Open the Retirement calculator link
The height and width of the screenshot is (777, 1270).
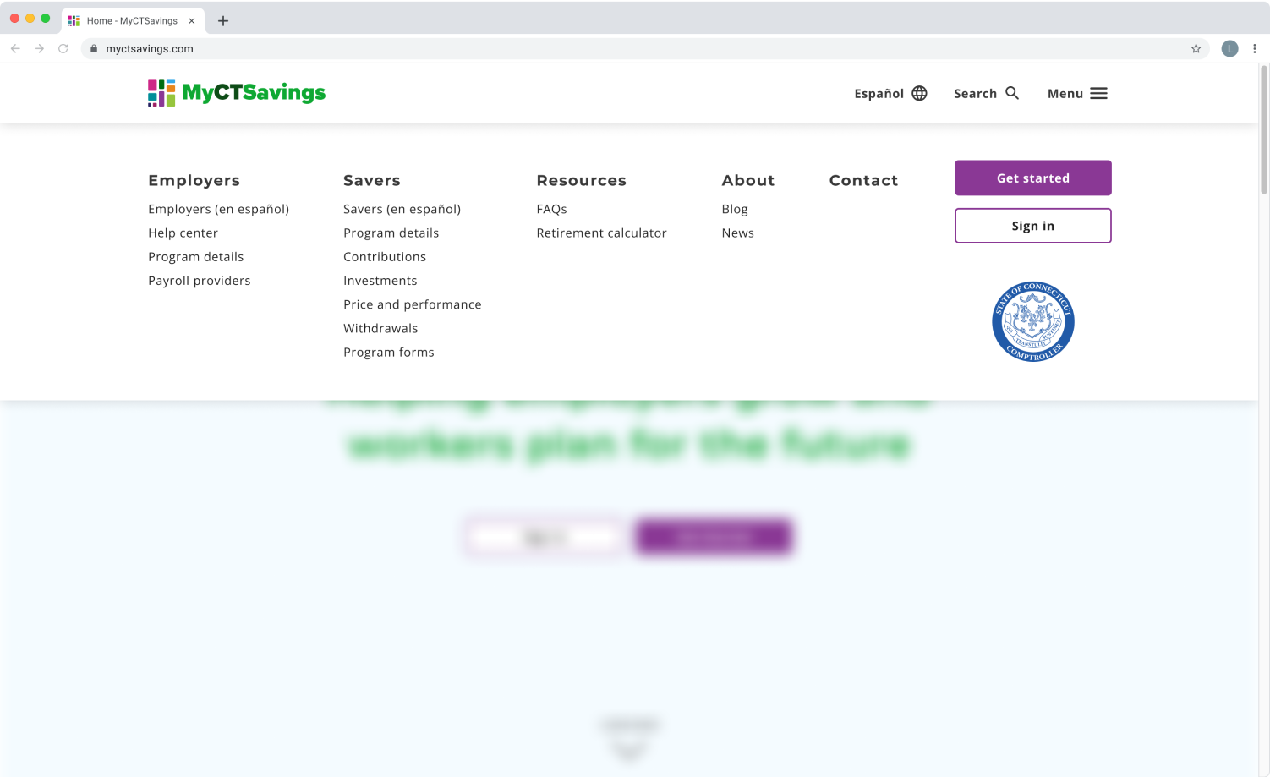click(x=601, y=233)
